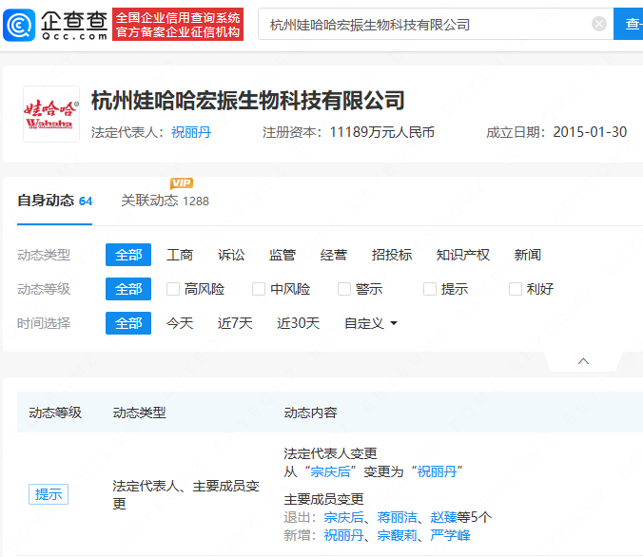Click the VIP badge above 关联动态
This screenshot has height=557, width=643.
(182, 183)
